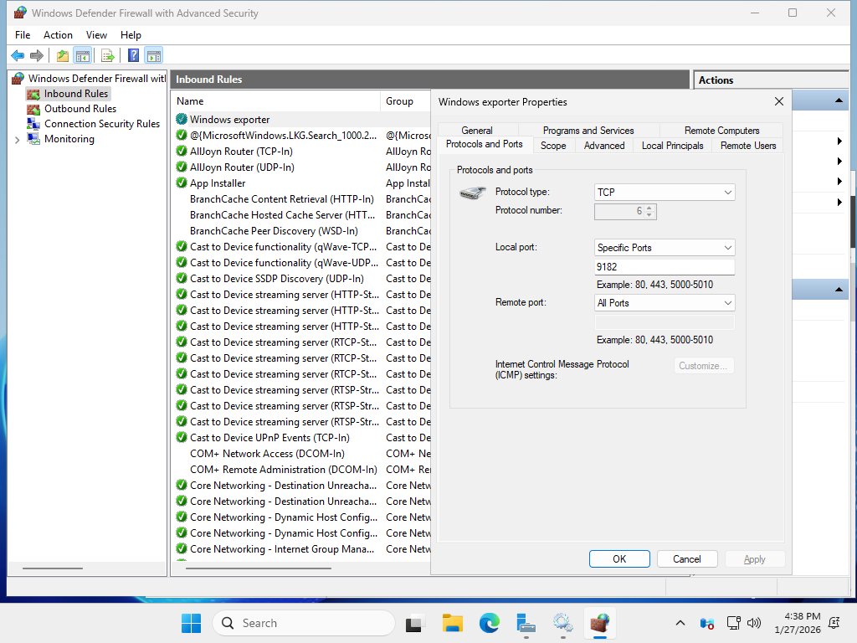Select Connection Security Rules node

point(101,124)
